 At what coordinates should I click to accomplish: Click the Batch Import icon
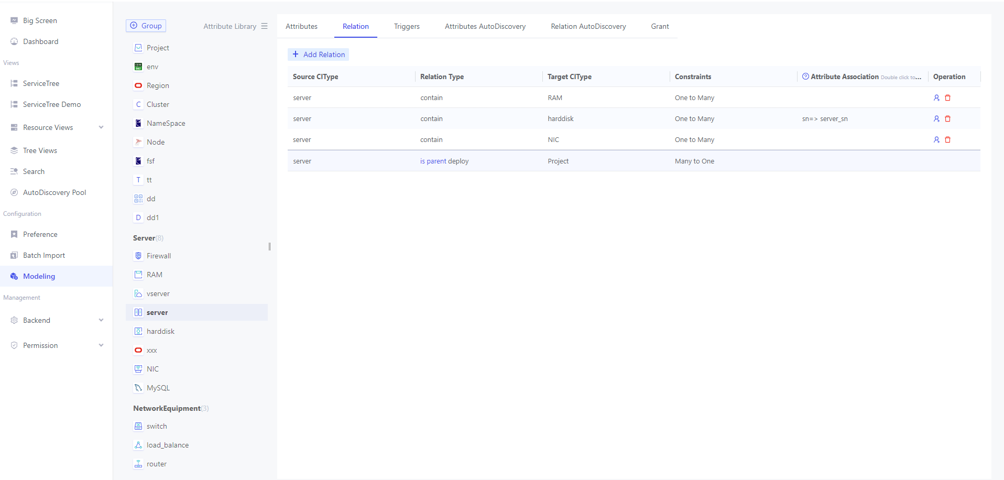click(x=14, y=255)
